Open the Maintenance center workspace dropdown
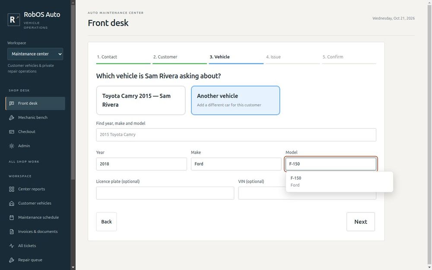Screen dimensions: 432x270 pos(35,54)
